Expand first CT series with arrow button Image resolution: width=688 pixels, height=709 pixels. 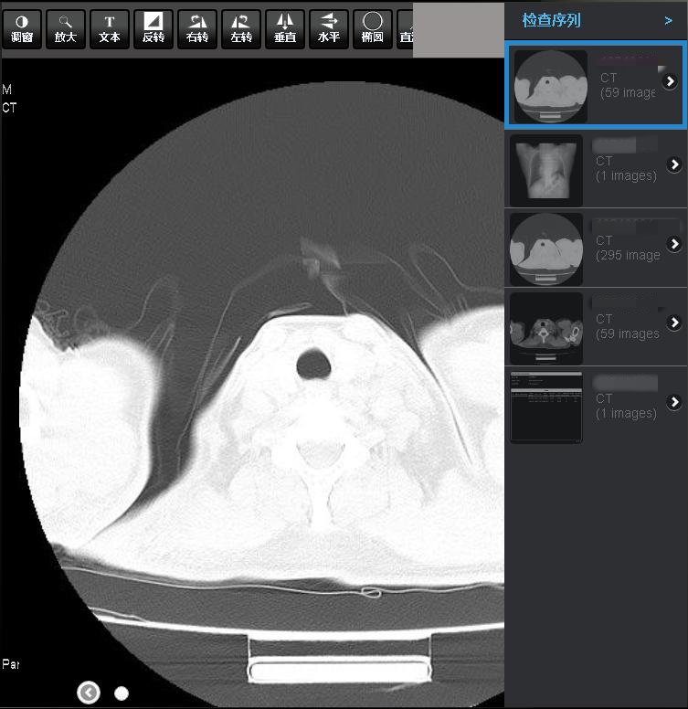[670, 81]
